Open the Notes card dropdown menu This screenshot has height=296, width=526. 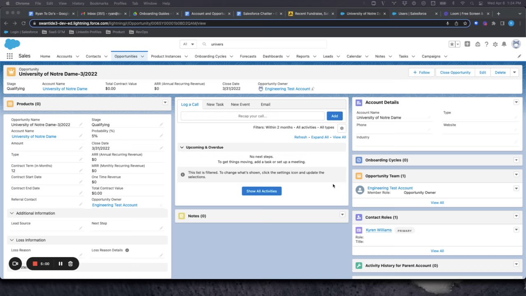pyautogui.click(x=342, y=215)
